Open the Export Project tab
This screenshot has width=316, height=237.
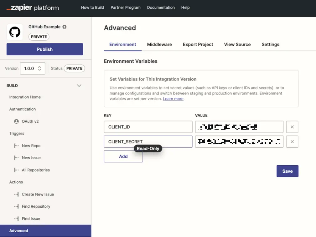point(198,44)
